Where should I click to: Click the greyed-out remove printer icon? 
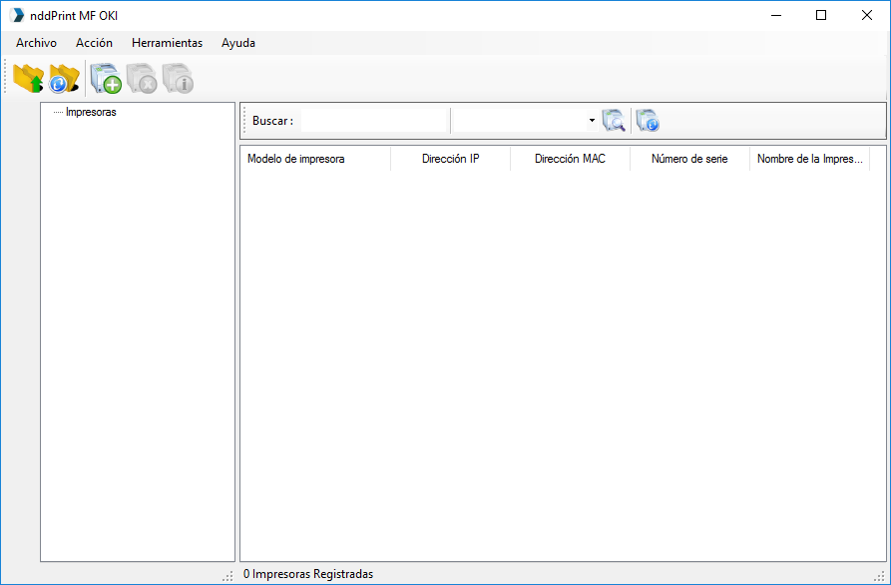coord(142,78)
